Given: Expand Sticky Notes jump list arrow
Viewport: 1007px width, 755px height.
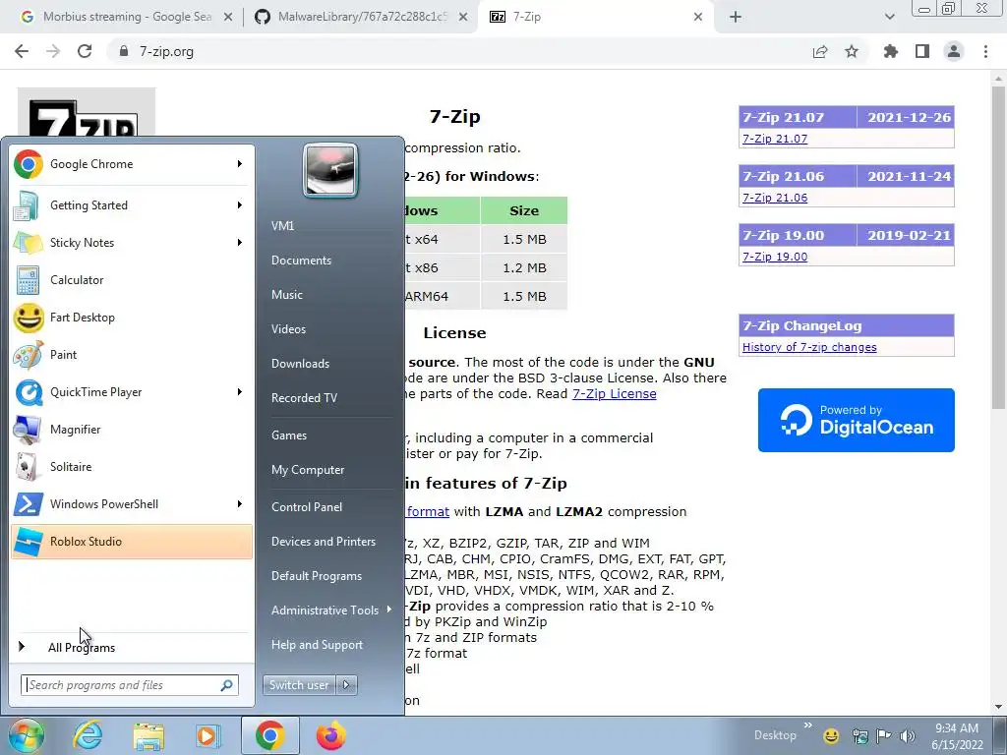Looking at the screenshot, I should [x=240, y=243].
